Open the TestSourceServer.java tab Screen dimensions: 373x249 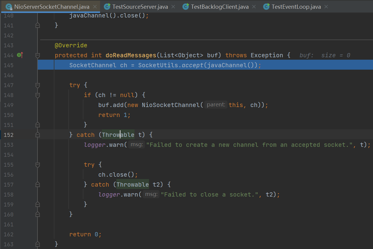[x=140, y=7]
